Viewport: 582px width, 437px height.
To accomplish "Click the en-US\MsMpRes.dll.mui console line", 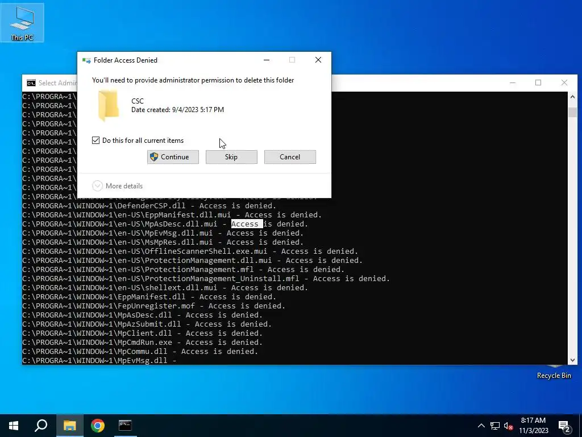I will pos(163,242).
